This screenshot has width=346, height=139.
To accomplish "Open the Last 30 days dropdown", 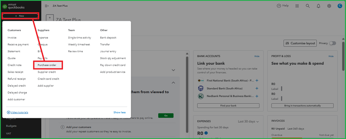I will tap(248, 121).
